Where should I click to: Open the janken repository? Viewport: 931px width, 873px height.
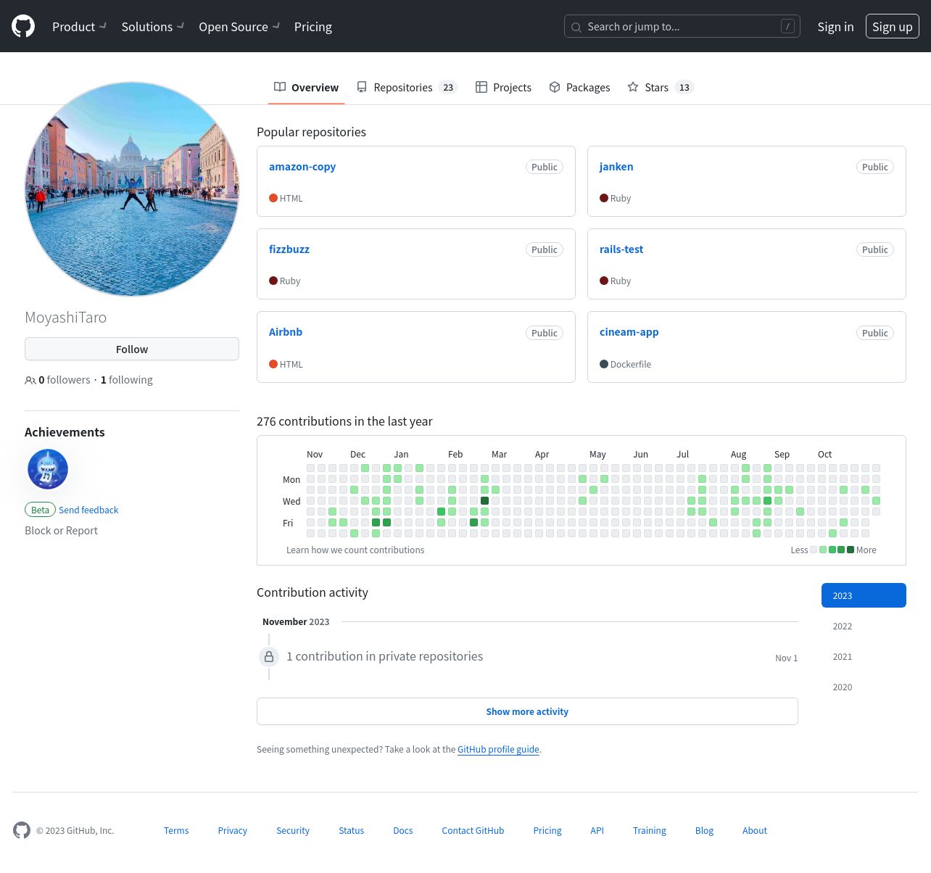616,167
